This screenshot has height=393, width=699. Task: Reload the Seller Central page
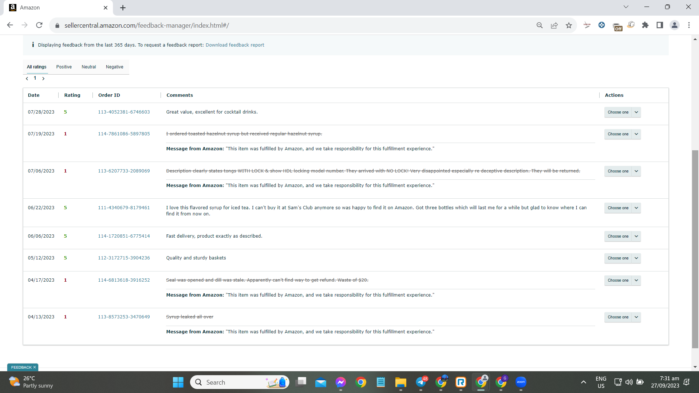[x=39, y=25]
